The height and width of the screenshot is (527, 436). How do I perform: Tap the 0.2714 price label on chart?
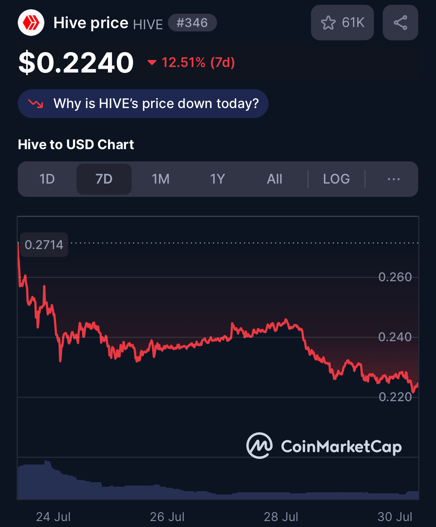click(44, 245)
